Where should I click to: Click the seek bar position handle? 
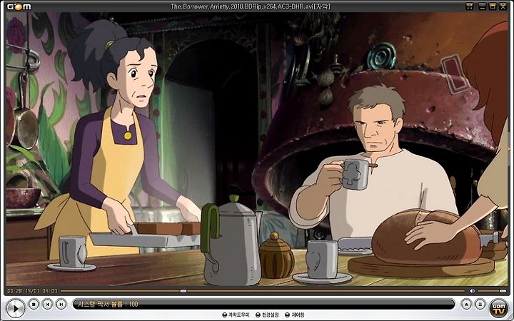(183, 291)
